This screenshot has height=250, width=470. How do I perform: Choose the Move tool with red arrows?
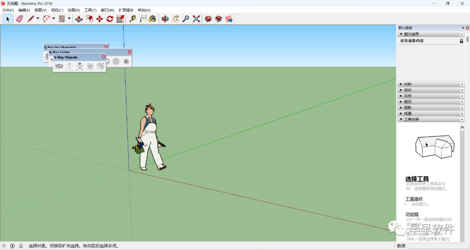(100, 19)
